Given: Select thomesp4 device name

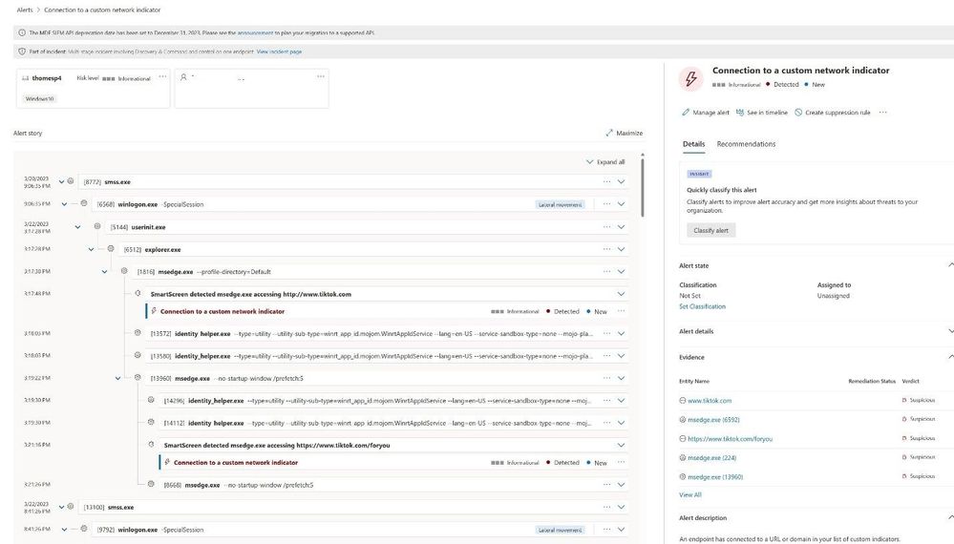Looking at the screenshot, I should pos(46,78).
